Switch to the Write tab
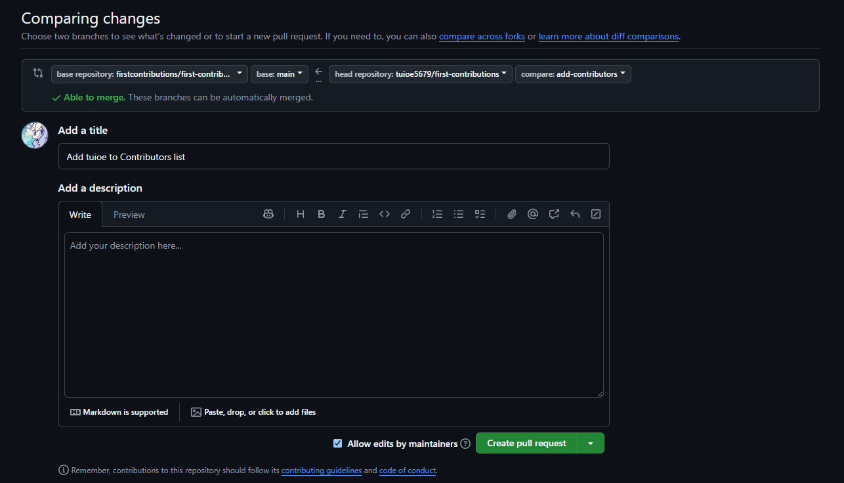The height and width of the screenshot is (483, 844). tap(80, 215)
